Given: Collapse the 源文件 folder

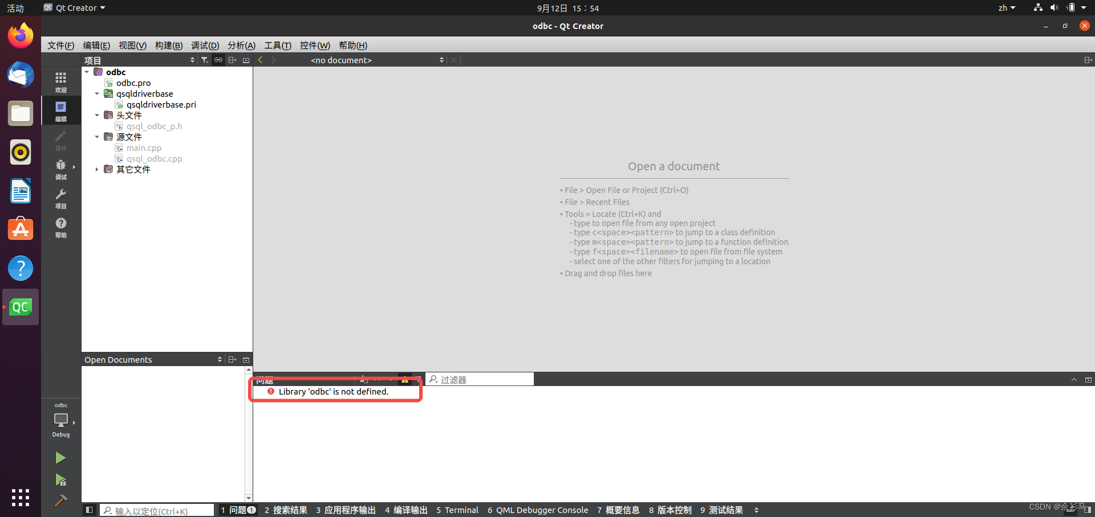Looking at the screenshot, I should (x=97, y=137).
